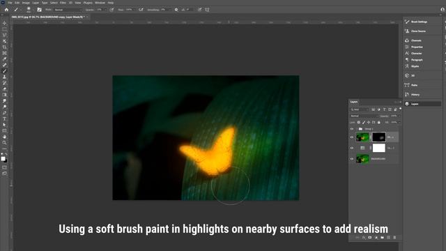
Task: Select the Move tool
Action: pyautogui.click(x=4, y=23)
